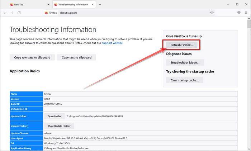Close the New Tab tab

(x=49, y=5)
